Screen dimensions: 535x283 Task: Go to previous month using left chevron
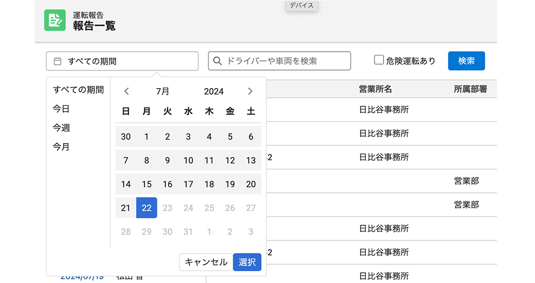pyautogui.click(x=126, y=91)
